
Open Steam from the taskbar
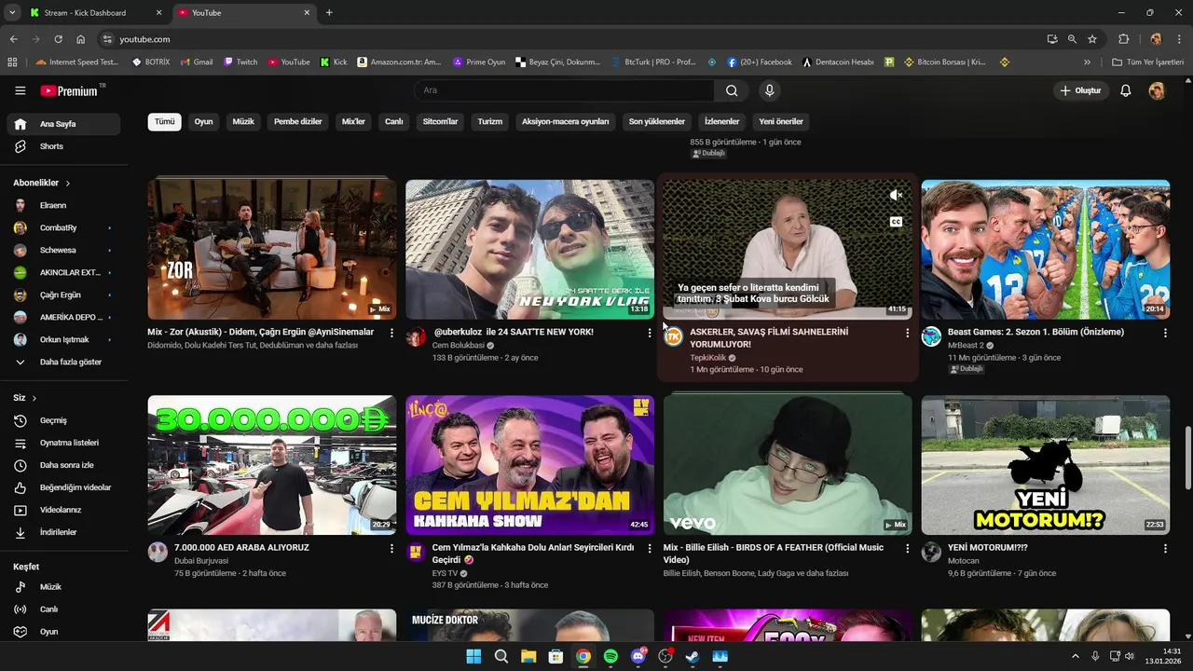pos(692,656)
